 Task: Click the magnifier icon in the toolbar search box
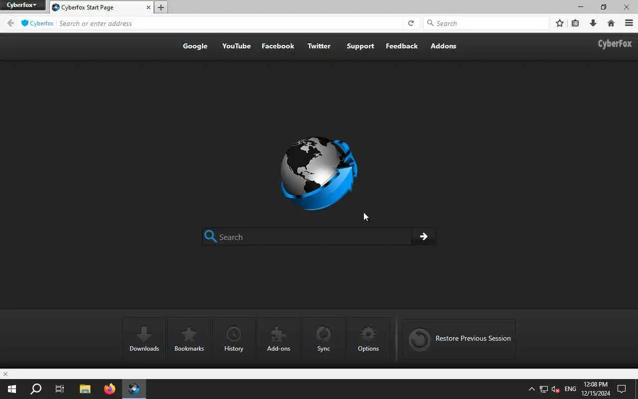(430, 23)
